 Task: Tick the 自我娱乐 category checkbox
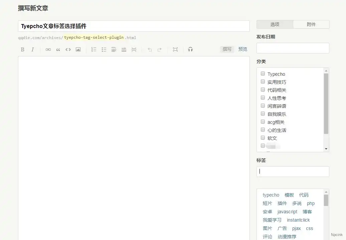click(x=263, y=113)
